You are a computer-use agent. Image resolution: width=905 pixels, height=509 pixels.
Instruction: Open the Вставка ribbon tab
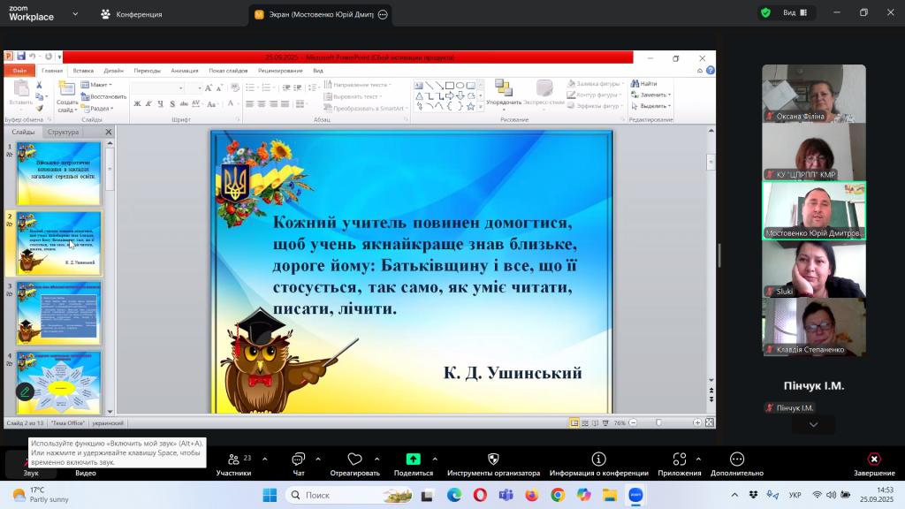tap(83, 71)
